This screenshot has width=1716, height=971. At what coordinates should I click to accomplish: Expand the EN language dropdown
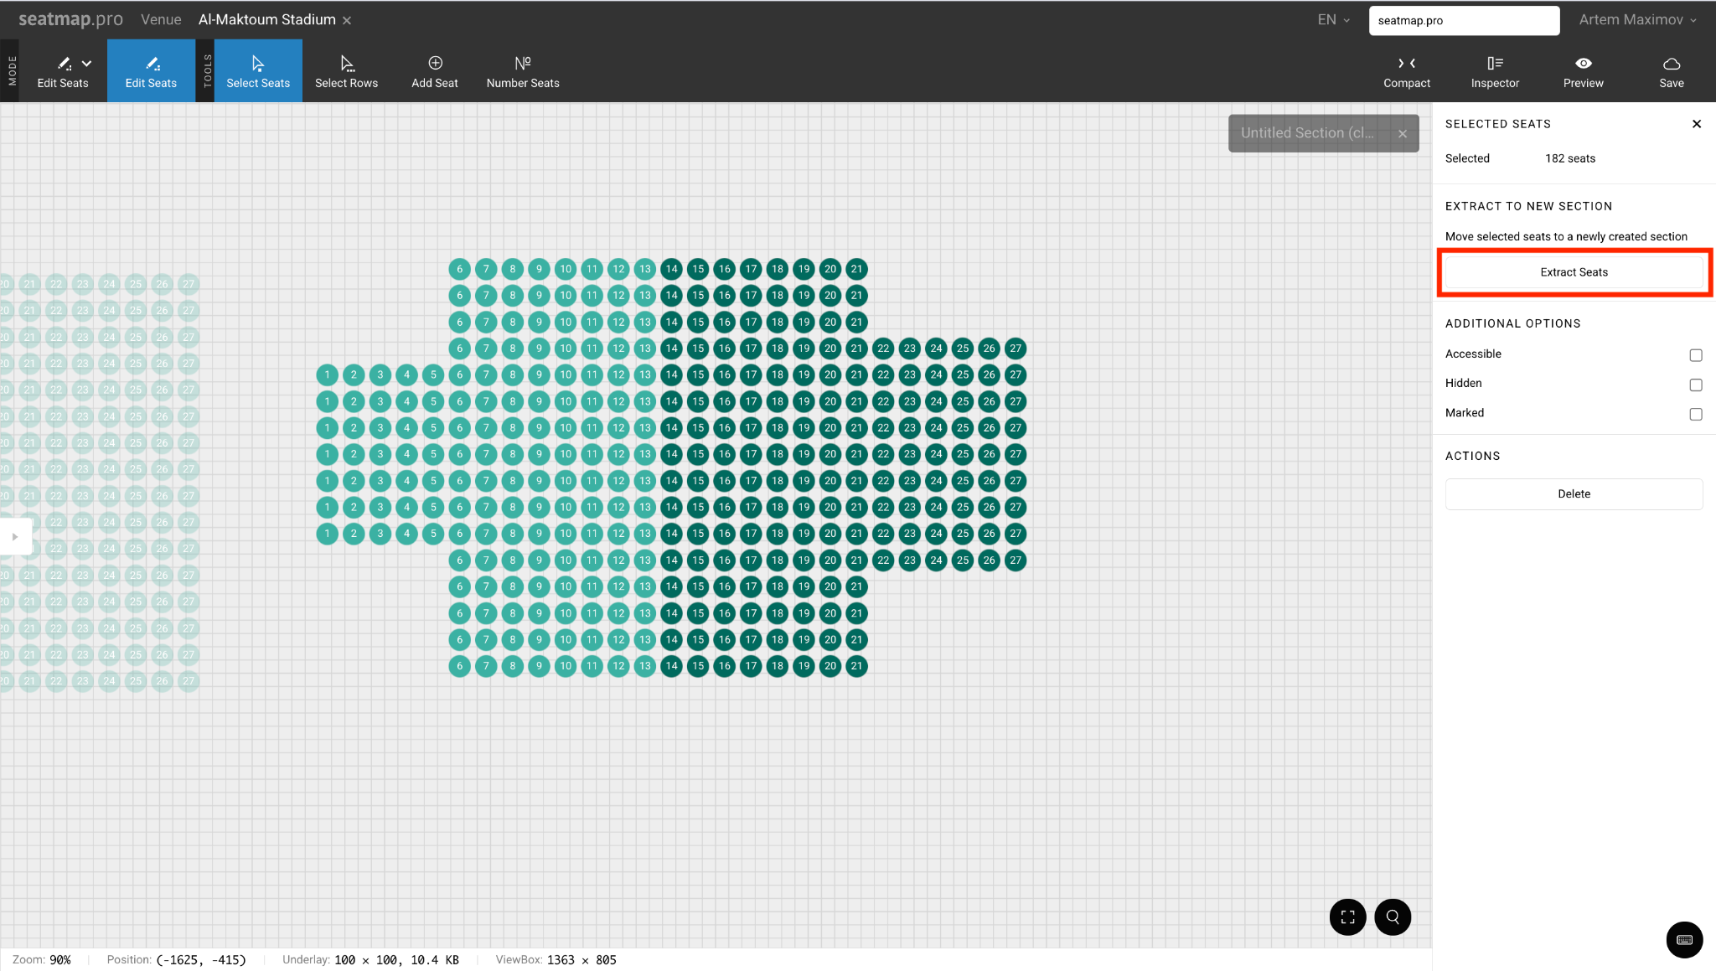[x=1333, y=20]
